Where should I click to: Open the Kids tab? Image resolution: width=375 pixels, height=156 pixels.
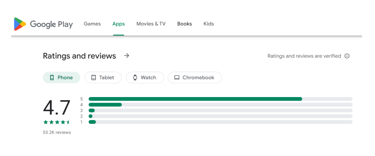[x=208, y=24]
